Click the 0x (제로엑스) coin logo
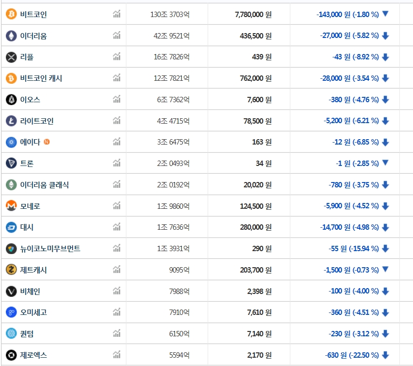 11,355
